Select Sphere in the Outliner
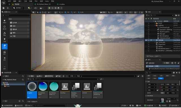Image resolution: width=181 pixels, height=108 pixels. (160, 46)
